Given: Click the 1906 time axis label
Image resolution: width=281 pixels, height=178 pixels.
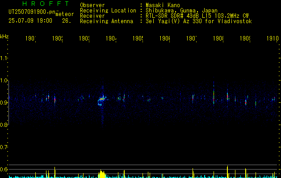Looking at the screenshot, I should pos(165,38).
